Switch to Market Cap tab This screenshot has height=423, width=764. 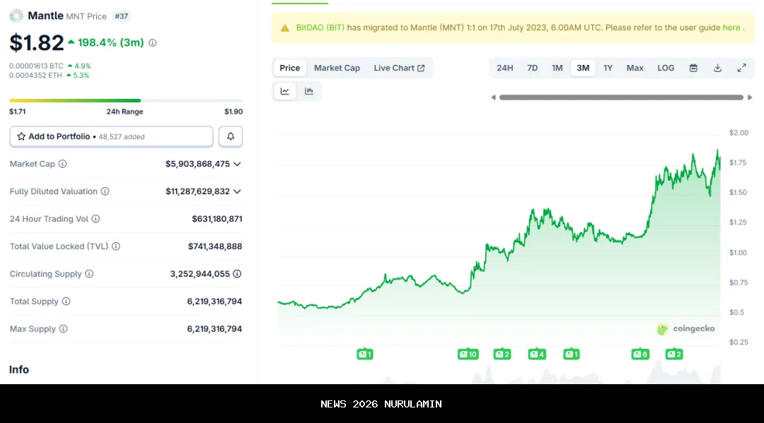337,68
